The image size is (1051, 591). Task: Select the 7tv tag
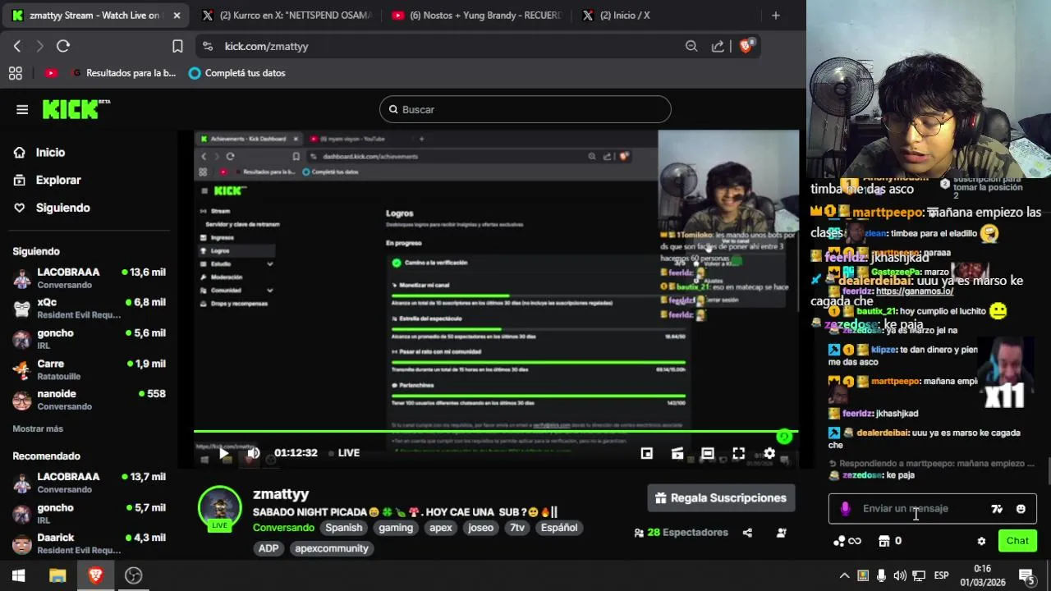click(517, 528)
